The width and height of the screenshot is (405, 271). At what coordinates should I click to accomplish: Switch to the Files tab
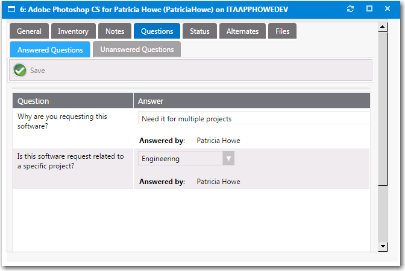282,31
